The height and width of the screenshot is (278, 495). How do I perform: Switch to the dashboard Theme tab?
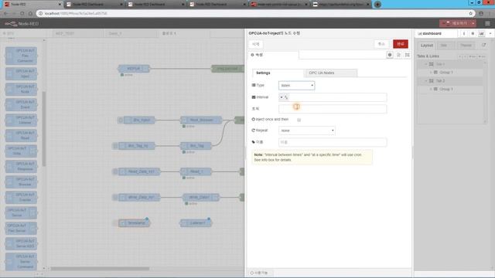point(466,46)
